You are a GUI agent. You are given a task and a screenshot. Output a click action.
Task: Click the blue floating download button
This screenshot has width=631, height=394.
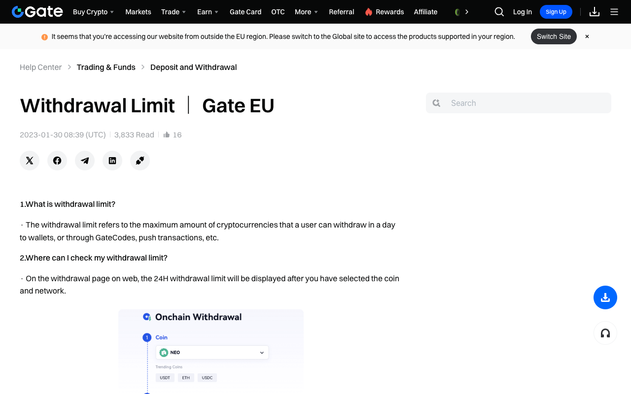pos(605,297)
